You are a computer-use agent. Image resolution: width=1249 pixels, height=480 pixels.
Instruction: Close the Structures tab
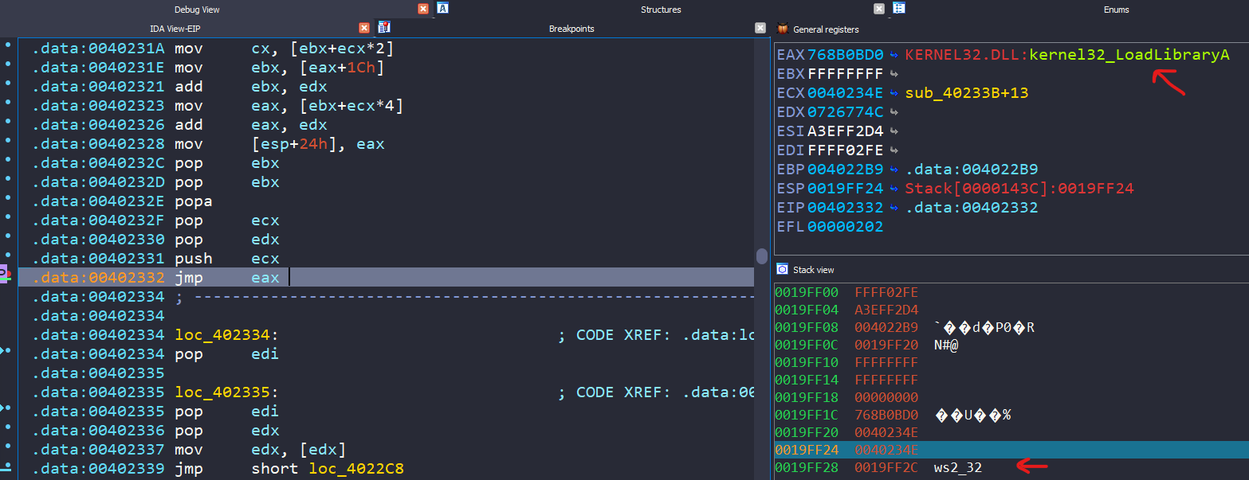point(879,9)
